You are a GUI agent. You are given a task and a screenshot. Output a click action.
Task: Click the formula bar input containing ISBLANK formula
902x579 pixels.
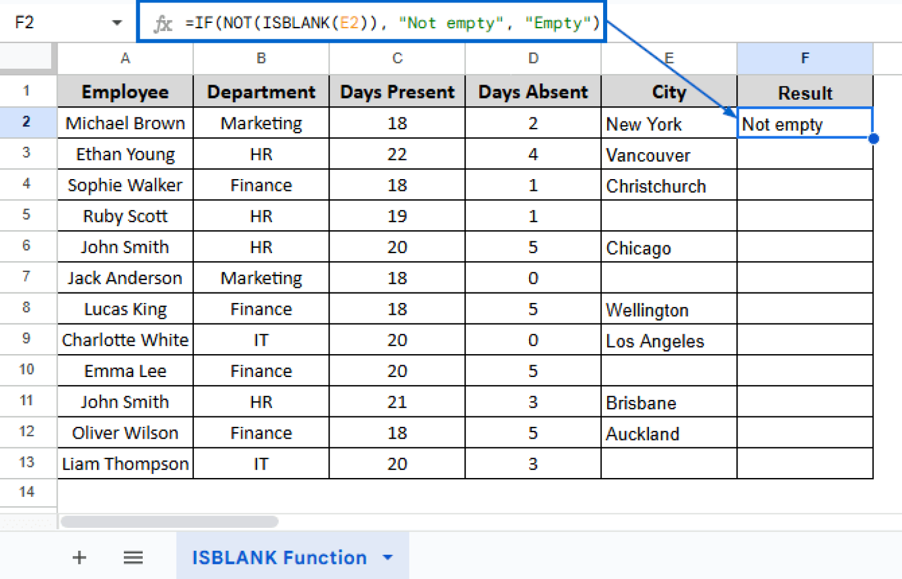click(392, 23)
